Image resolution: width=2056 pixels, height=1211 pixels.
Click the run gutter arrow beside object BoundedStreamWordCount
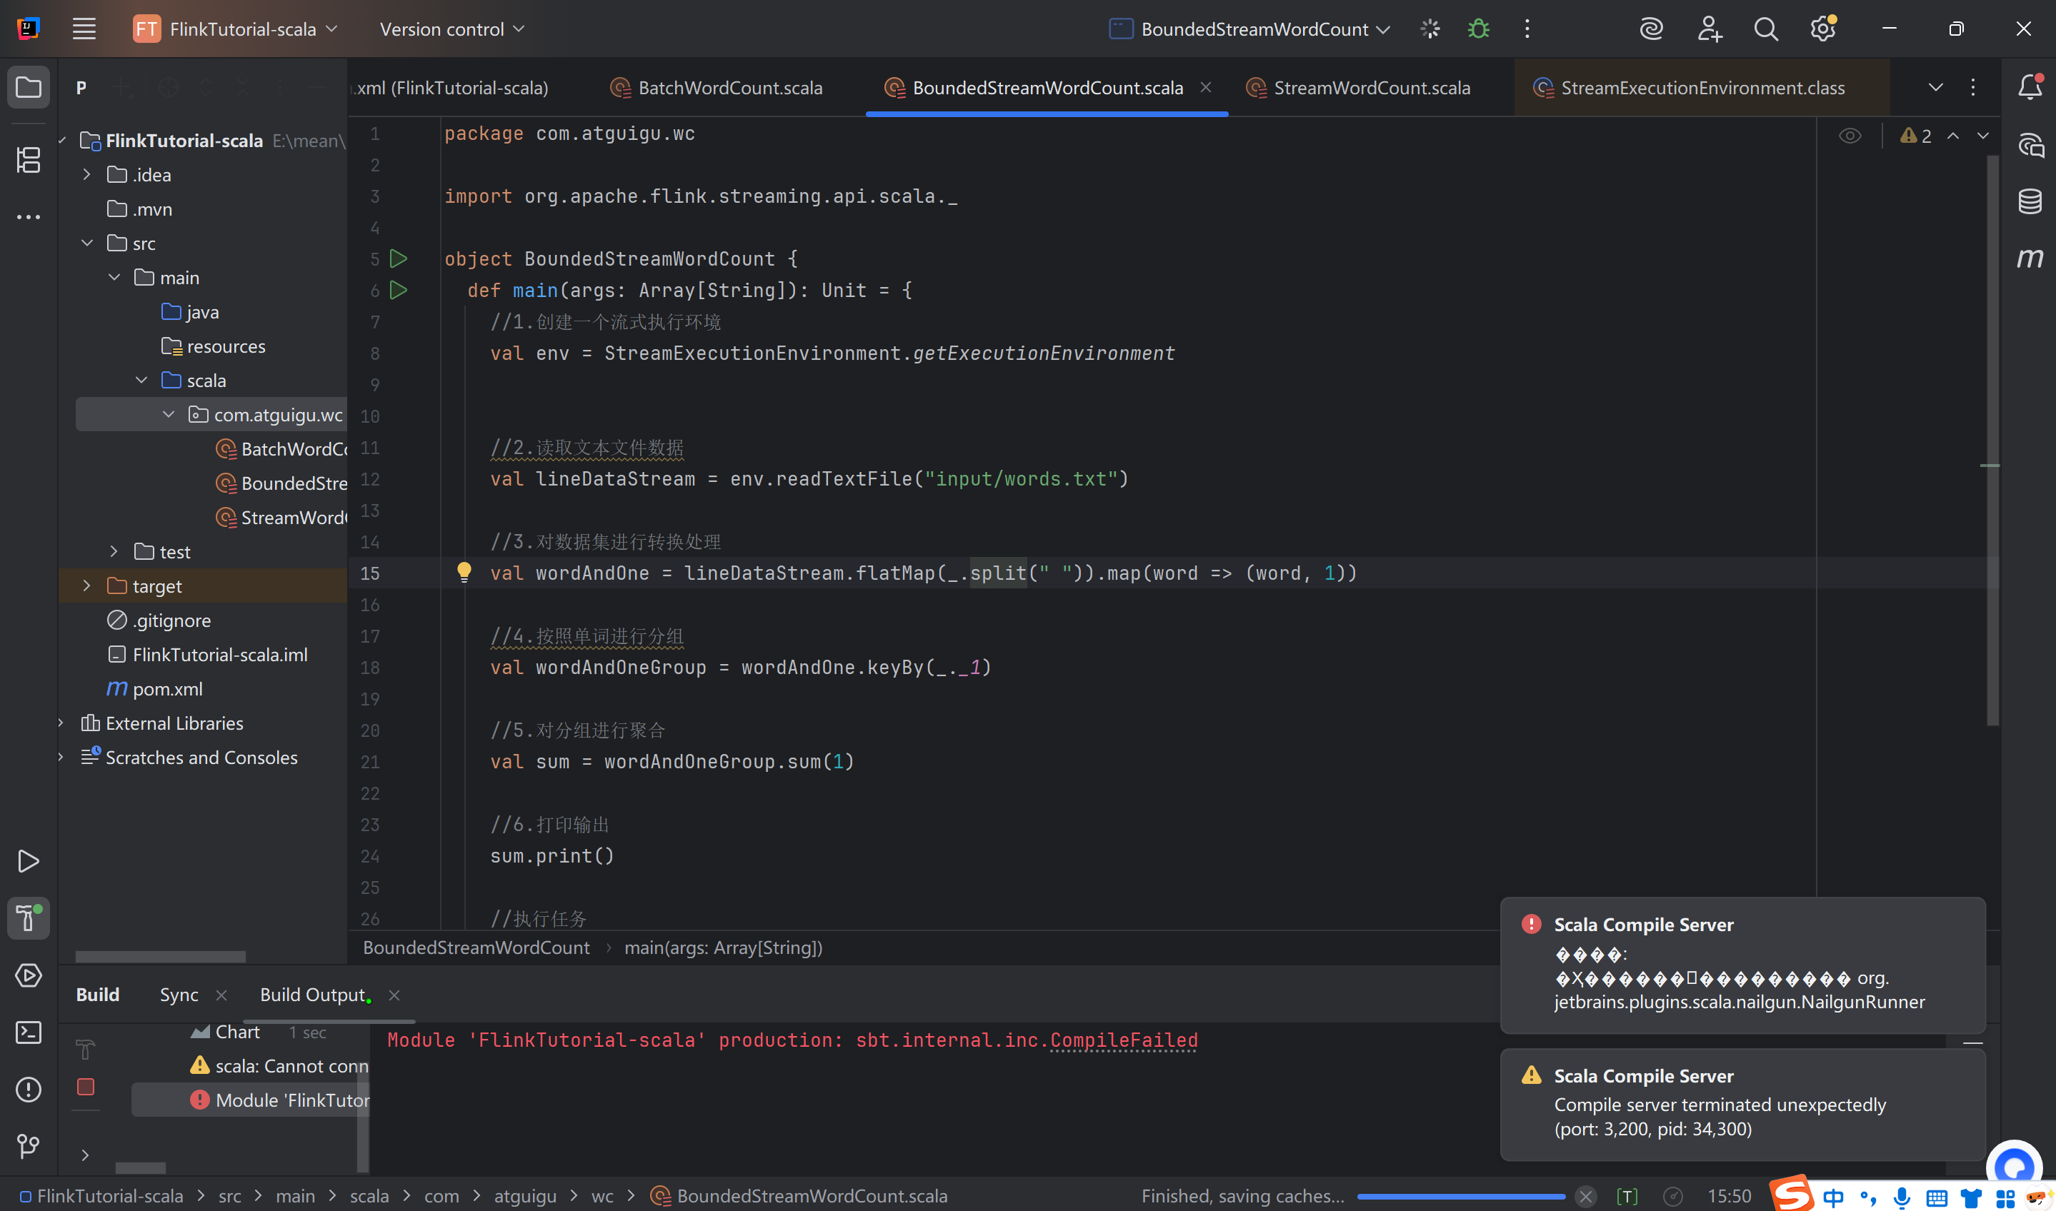coord(399,259)
